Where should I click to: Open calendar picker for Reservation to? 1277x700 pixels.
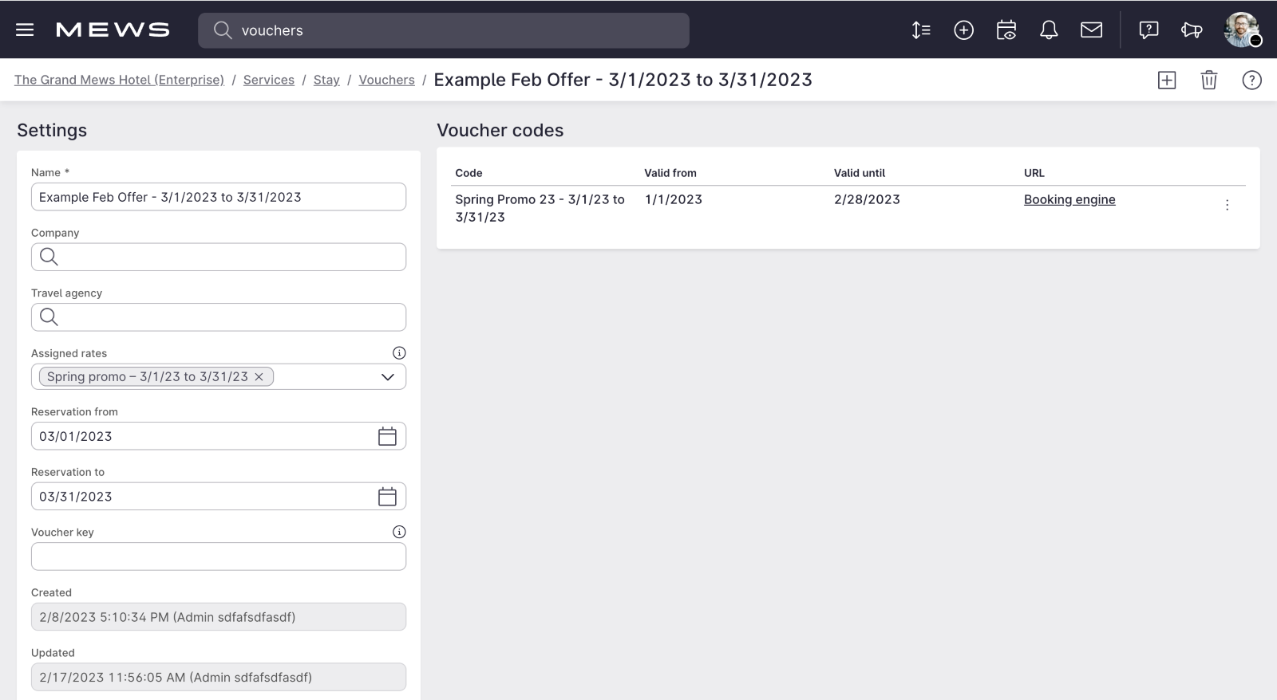pyautogui.click(x=387, y=497)
